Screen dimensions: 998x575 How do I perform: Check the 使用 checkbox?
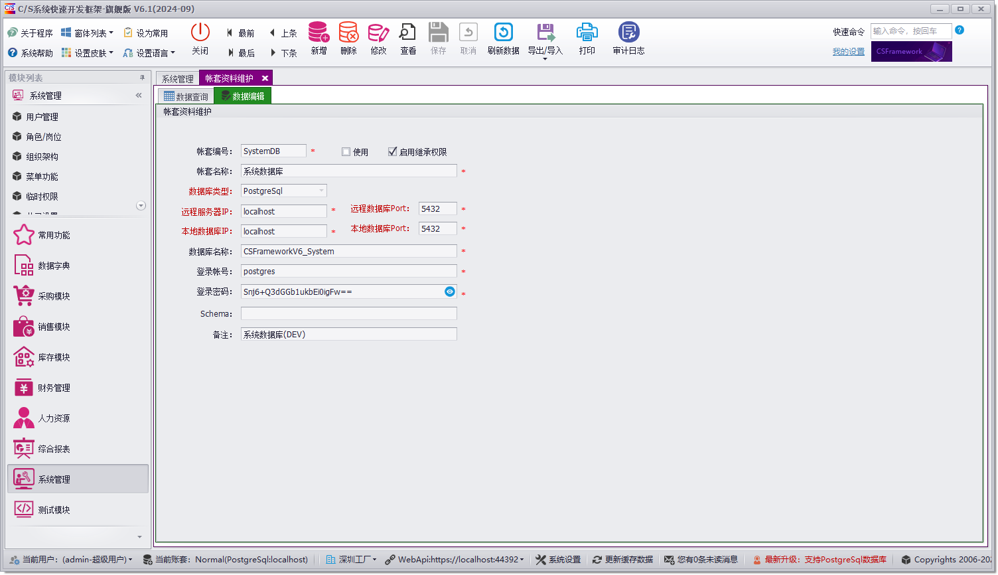click(x=346, y=151)
